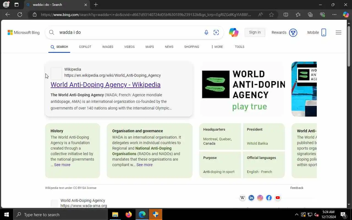Open a new browser tab
The image size is (352, 220).
(96, 5)
